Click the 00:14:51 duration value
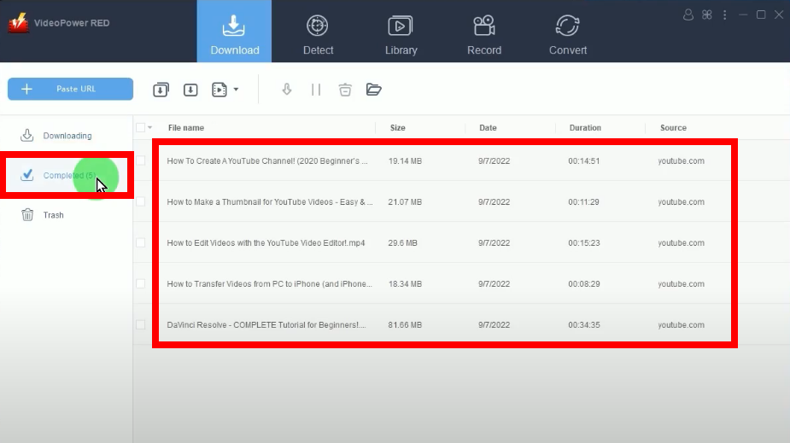 (x=584, y=161)
